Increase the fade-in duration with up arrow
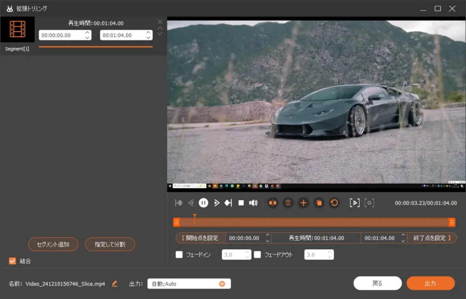 247,253
